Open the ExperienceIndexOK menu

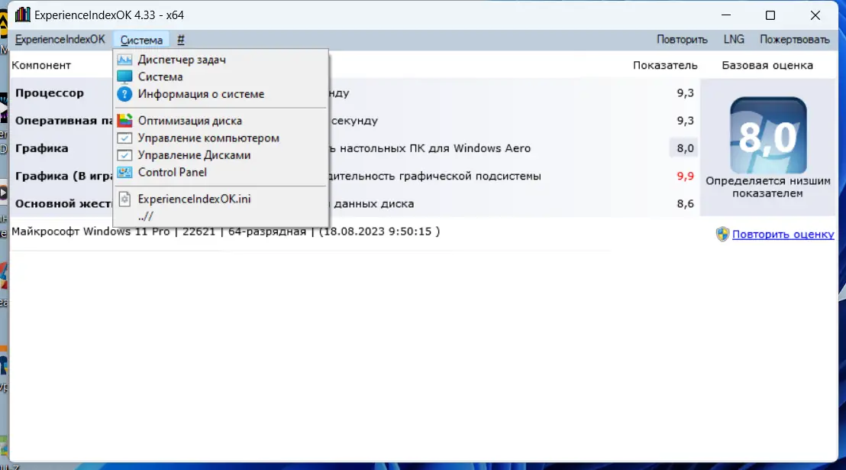60,40
